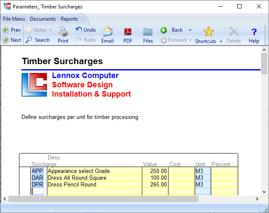
Task: Expand the Shortcuts dropdown arrow
Action: [x=221, y=41]
